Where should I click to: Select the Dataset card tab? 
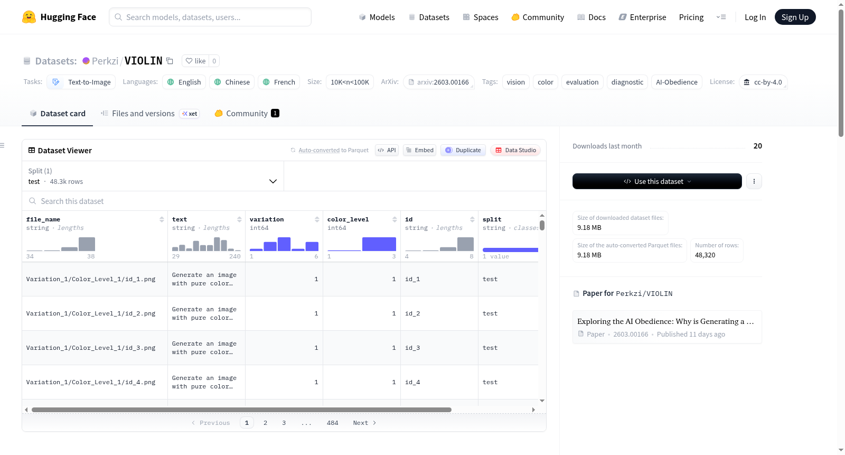coord(57,114)
